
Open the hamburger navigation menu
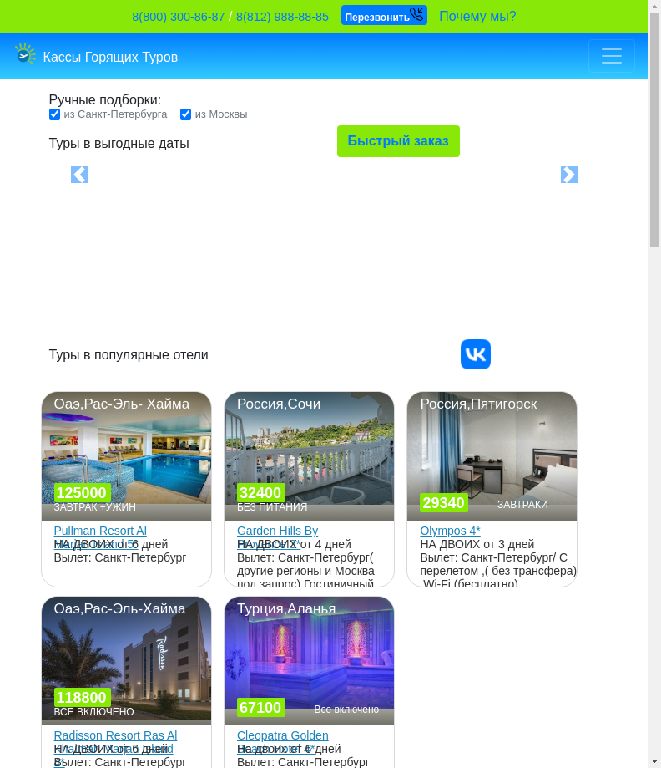pyautogui.click(x=612, y=56)
